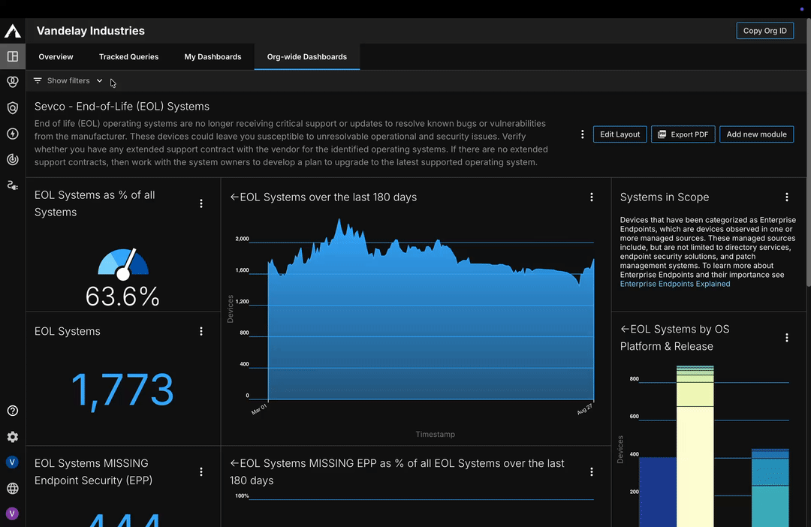
Task: Click the Export PDF button
Action: (683, 134)
